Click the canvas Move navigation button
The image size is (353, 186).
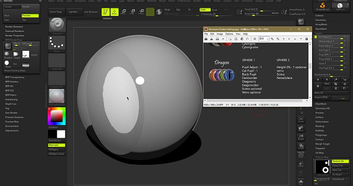(x=301, y=128)
